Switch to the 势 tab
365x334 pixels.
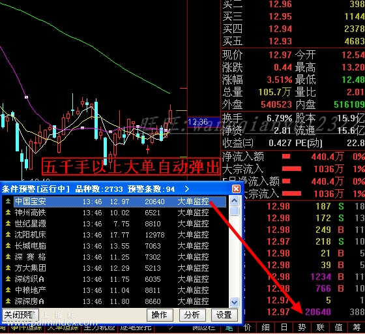pyautogui.click(x=302, y=327)
